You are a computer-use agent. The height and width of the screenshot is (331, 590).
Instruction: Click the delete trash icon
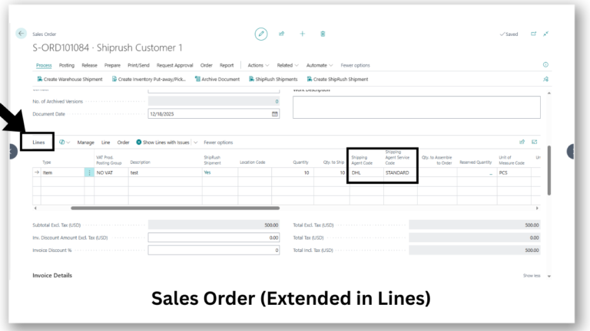pyautogui.click(x=323, y=34)
